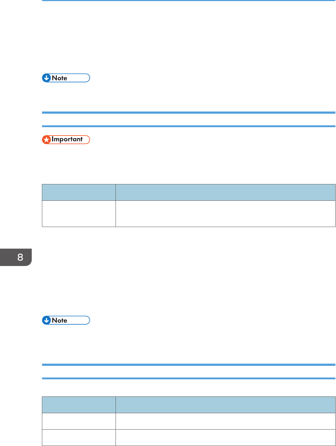
Task: Click the section heading band above the Important badge
Action: [188, 119]
